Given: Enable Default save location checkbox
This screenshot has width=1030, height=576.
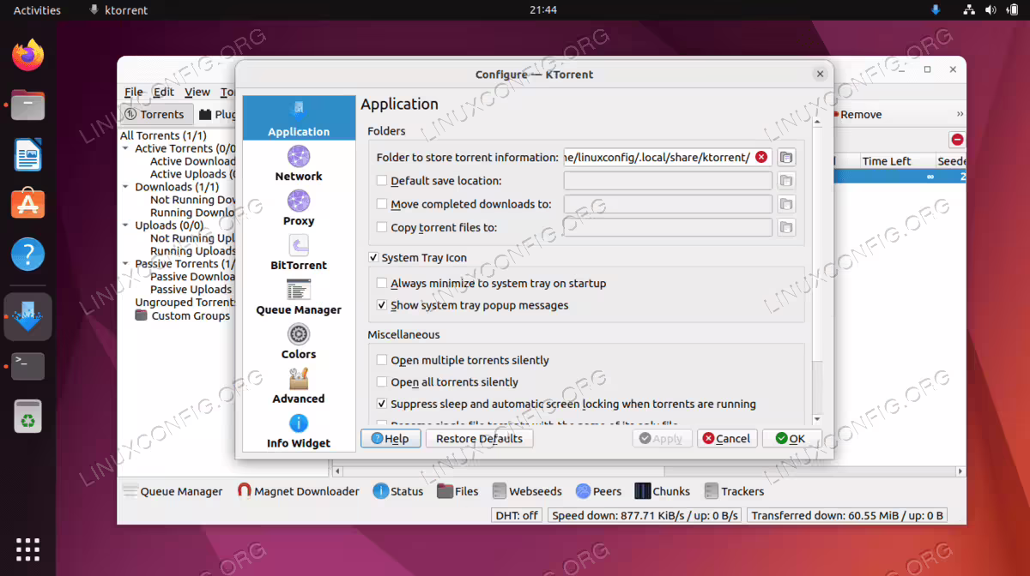Looking at the screenshot, I should click(382, 181).
